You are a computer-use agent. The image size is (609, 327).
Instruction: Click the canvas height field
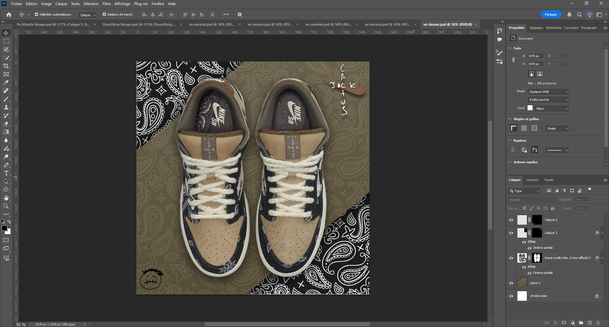pyautogui.click(x=535, y=64)
